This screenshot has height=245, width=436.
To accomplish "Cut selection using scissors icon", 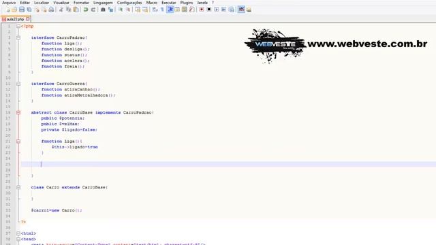I will [x=61, y=10].
